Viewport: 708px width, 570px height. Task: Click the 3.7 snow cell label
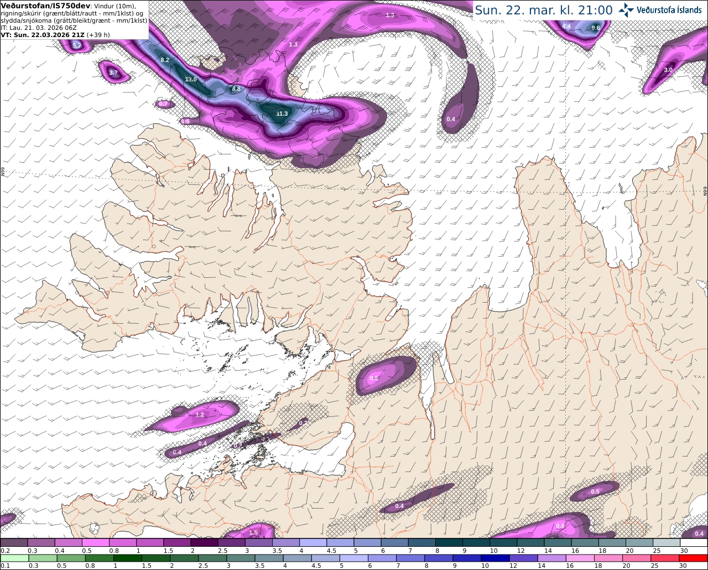(x=113, y=72)
